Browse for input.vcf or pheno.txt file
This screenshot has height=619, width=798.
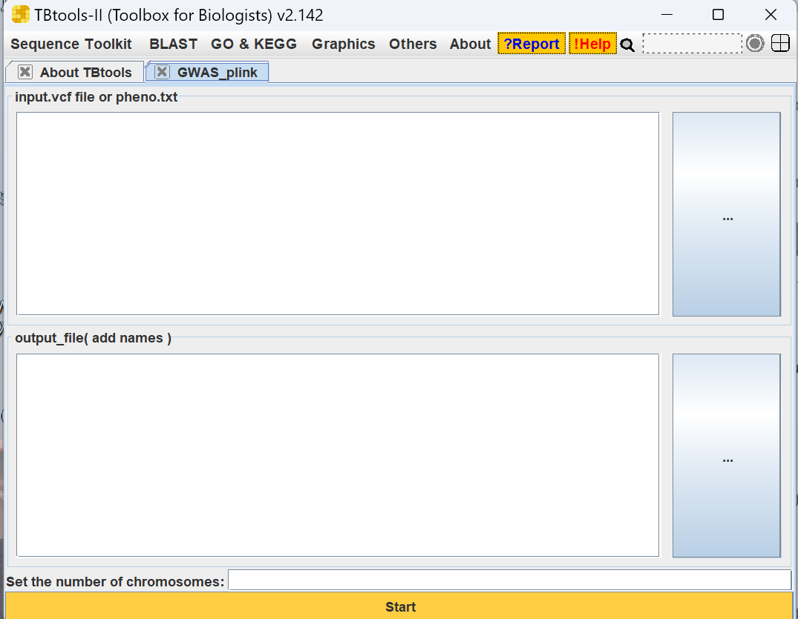click(x=726, y=214)
